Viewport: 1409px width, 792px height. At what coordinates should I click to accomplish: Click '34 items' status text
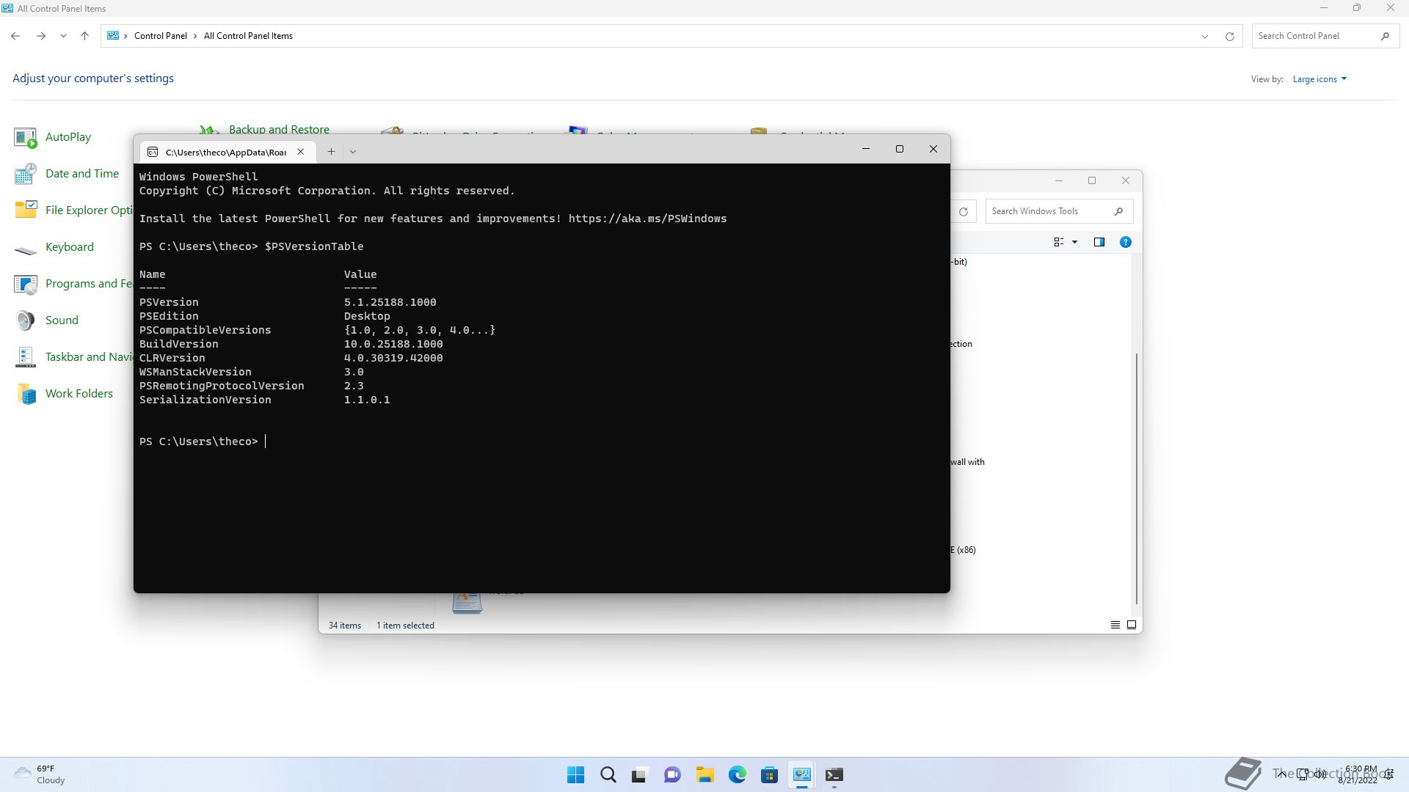pos(345,626)
